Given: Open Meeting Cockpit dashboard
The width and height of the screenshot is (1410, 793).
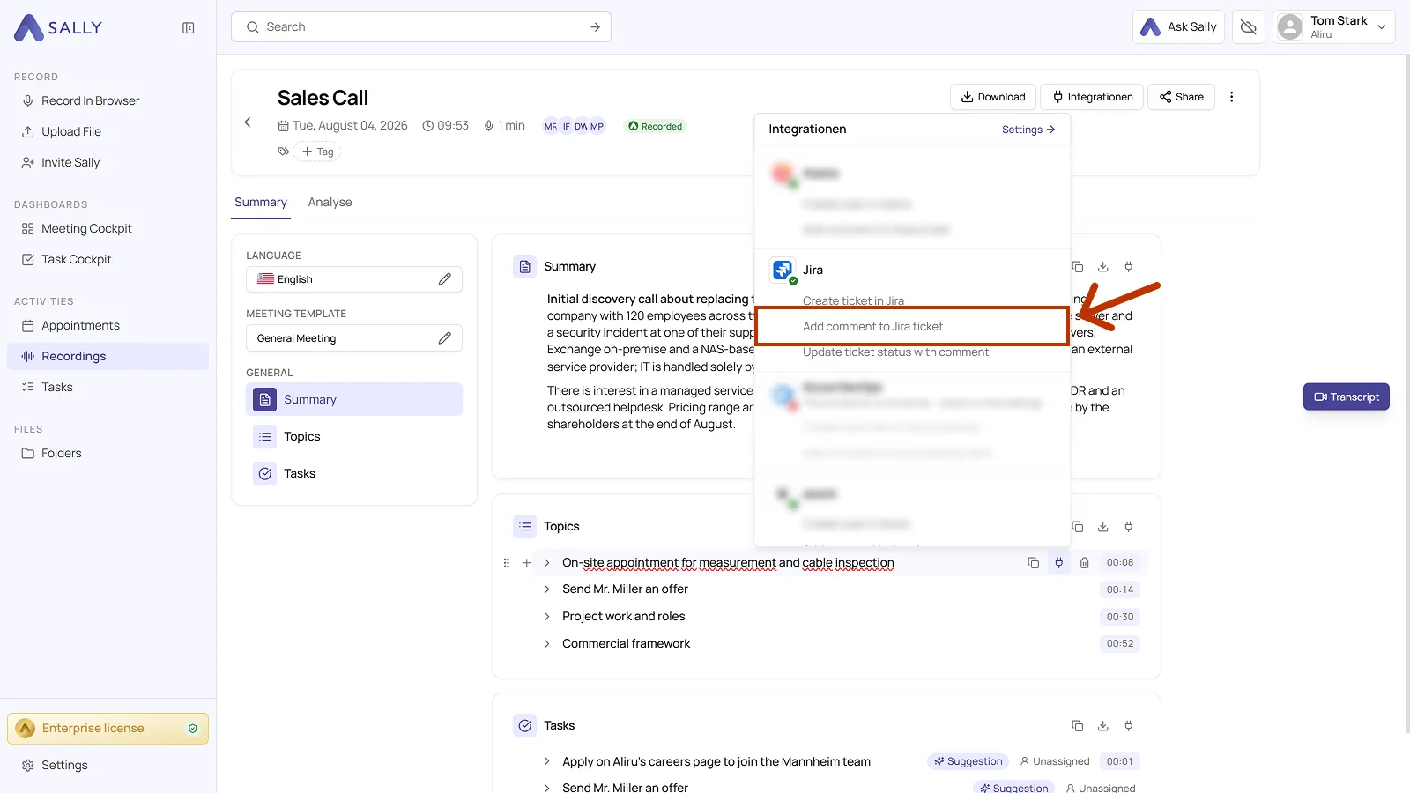Looking at the screenshot, I should (x=86, y=229).
